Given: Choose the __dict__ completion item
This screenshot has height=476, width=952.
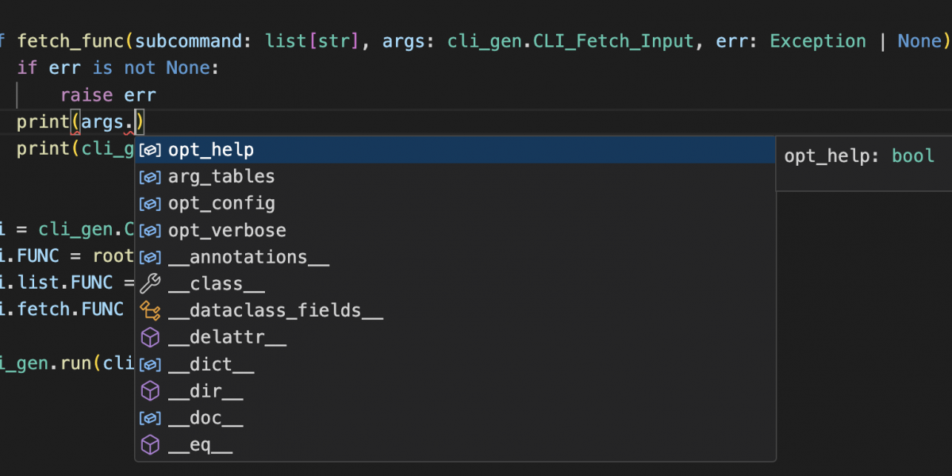Looking at the screenshot, I should pos(211,365).
